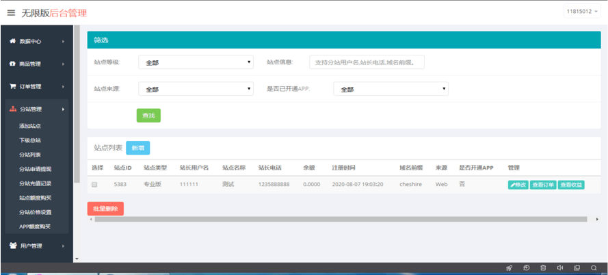This screenshot has width=608, height=275.
Task: Click the trash icon in bottom bar
Action: [x=543, y=267]
